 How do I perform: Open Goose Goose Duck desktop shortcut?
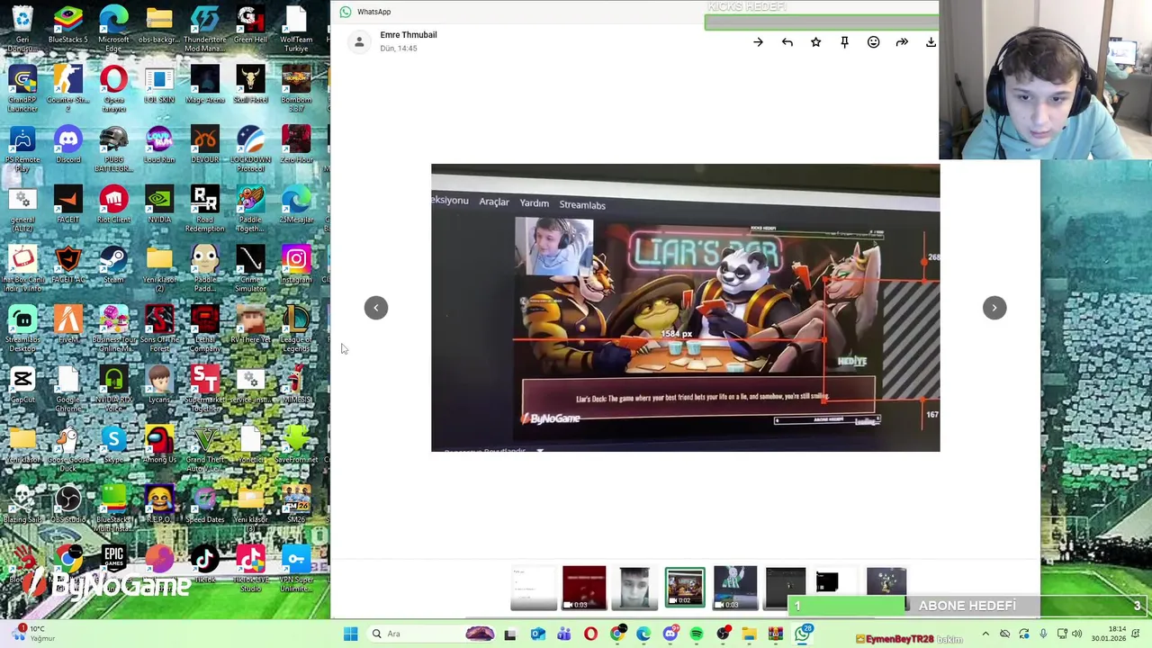point(68,448)
